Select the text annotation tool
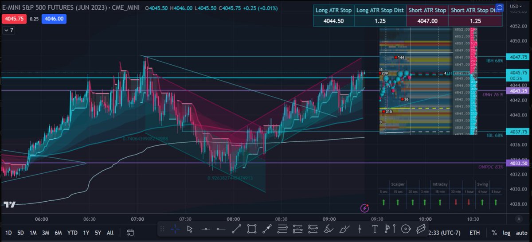 pyautogui.click(x=375, y=229)
